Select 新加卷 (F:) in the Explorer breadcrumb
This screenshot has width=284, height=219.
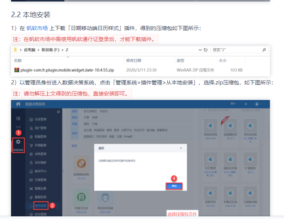point(51,50)
